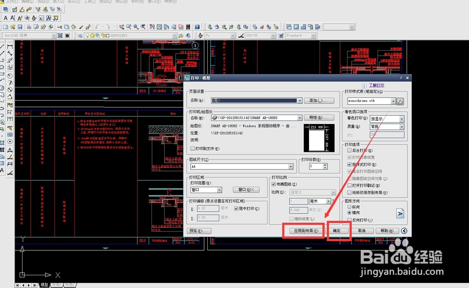Screen dimensions: 469x288
Task: Open the page setup name dropdown
Action: (x=299, y=101)
